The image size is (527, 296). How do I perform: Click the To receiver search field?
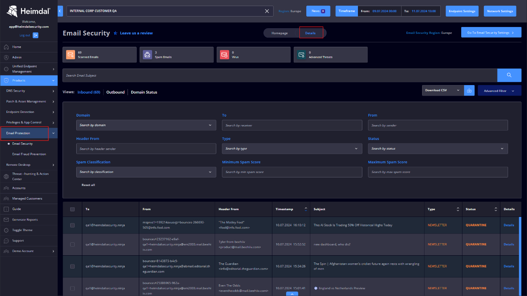[x=292, y=125]
